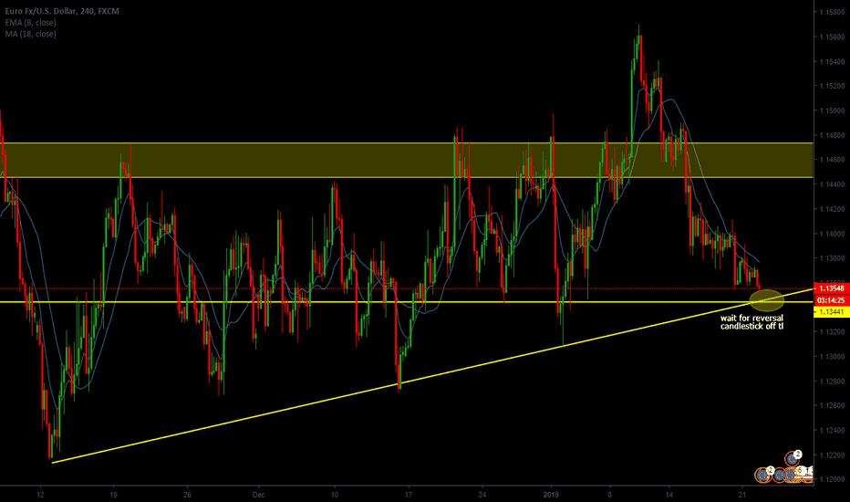Click the 14 date label on the time axis

click(x=669, y=495)
